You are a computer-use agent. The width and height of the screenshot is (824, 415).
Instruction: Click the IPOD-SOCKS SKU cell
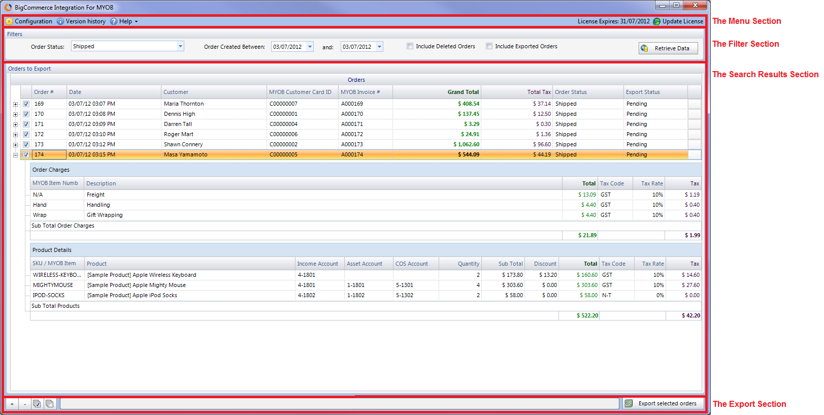click(57, 295)
